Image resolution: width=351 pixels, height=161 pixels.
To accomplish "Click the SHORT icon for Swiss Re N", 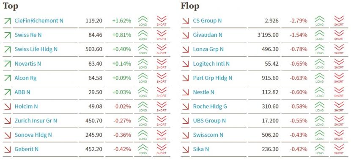I will (162, 35).
